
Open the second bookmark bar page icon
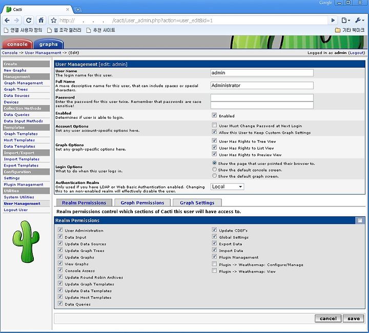coord(49,30)
